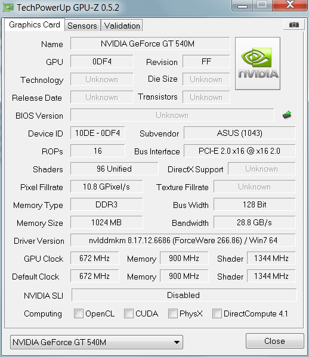309x357 pixels.
Task: Click the ROPs field showing 16
Action: coord(97,151)
